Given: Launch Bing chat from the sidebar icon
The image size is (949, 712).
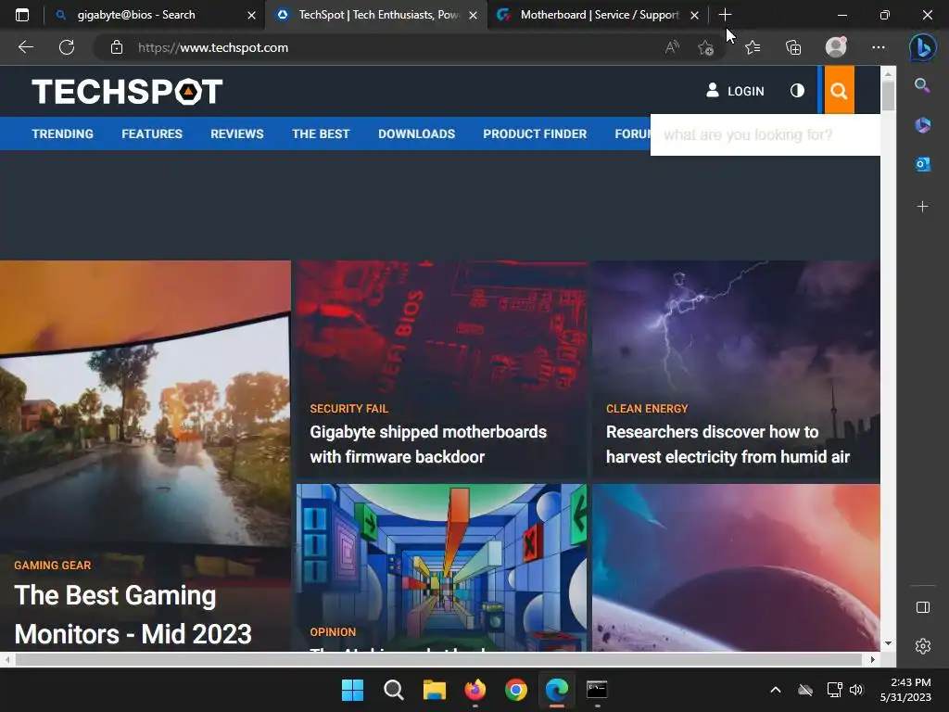Looking at the screenshot, I should pos(922,47).
